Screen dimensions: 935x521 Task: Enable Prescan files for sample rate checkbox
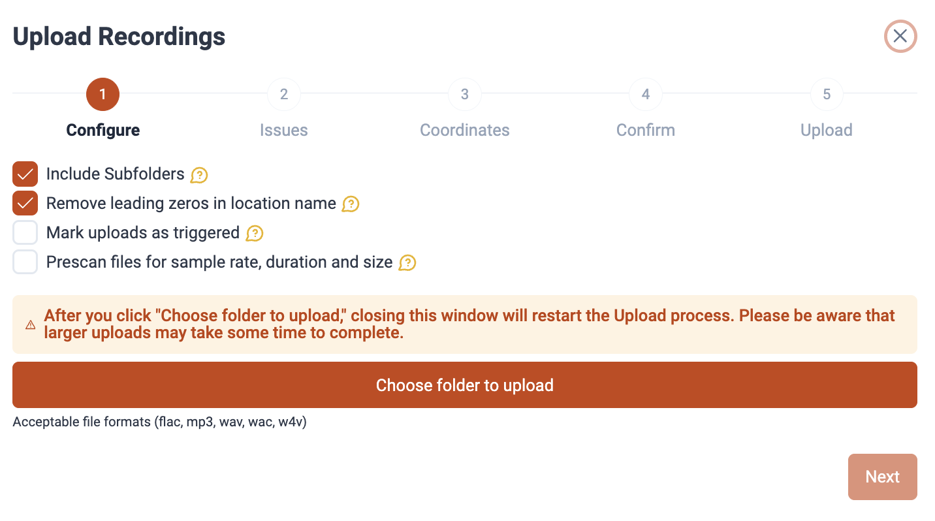point(25,262)
